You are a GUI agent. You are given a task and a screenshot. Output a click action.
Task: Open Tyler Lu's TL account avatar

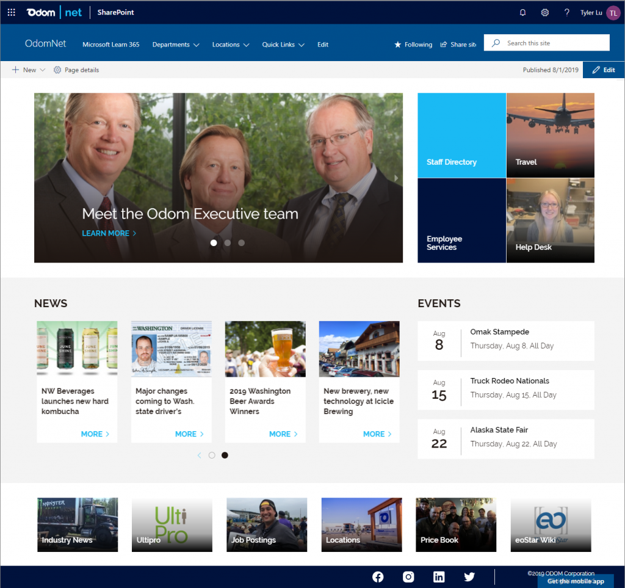tap(613, 13)
